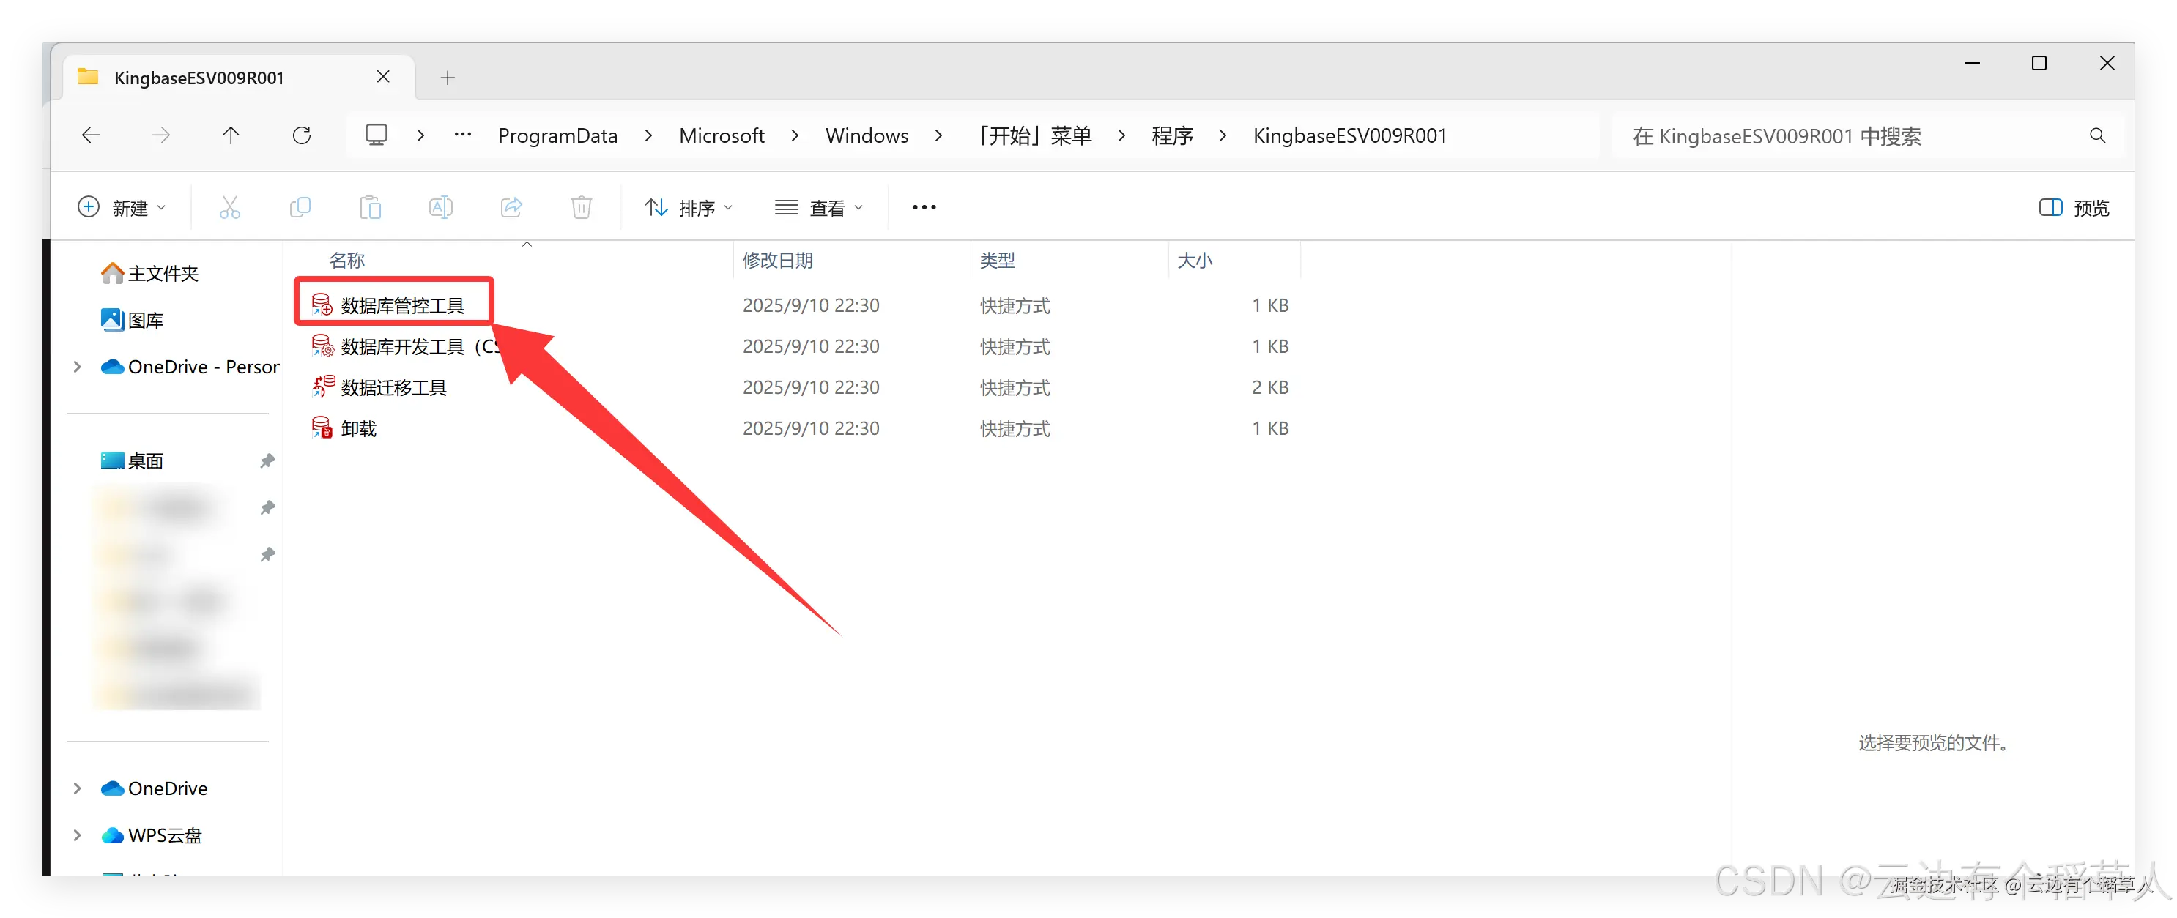Screen dimensions: 2177x918
Task: Go forward in folder history
Action: click(160, 135)
